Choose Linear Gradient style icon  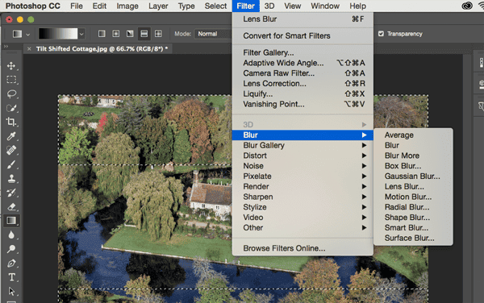click(102, 34)
